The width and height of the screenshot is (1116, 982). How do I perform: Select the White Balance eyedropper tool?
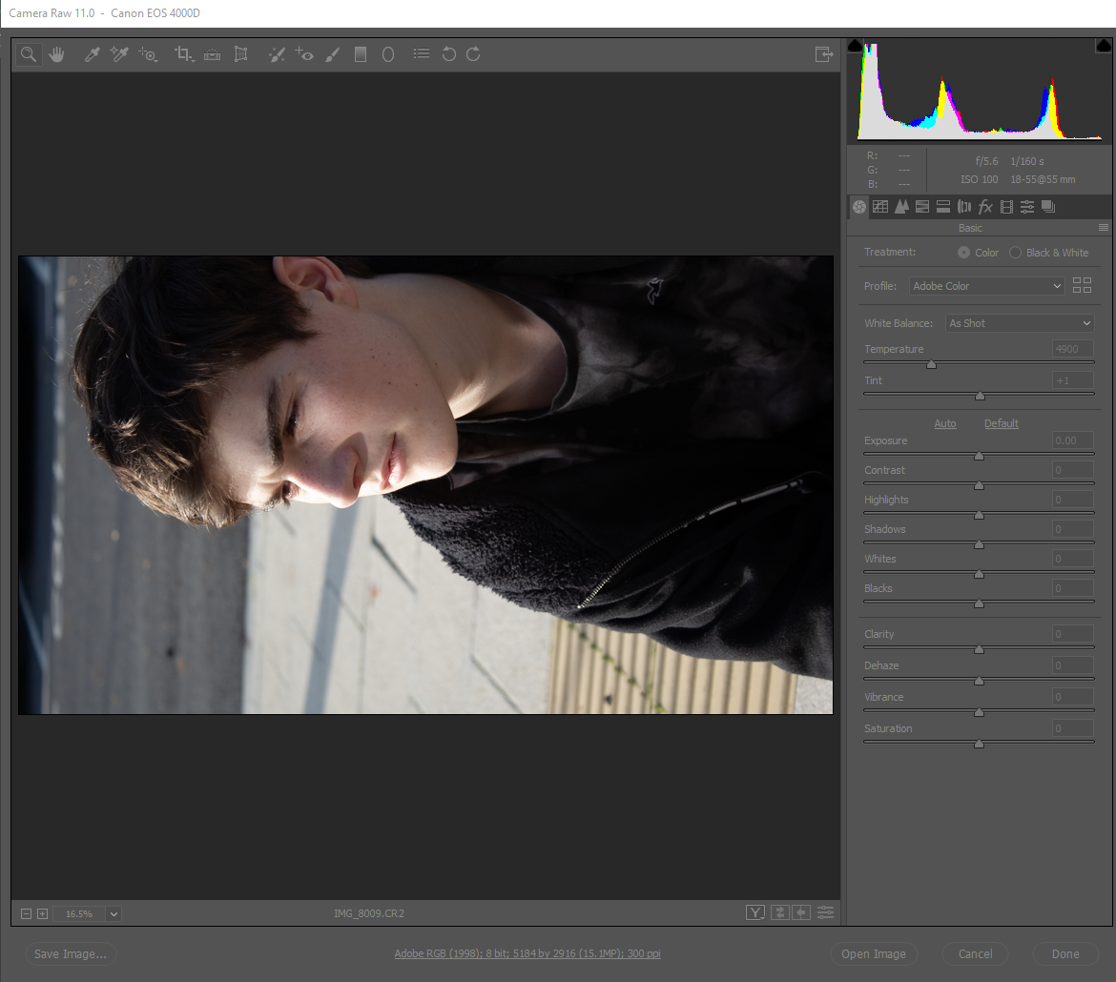click(92, 54)
